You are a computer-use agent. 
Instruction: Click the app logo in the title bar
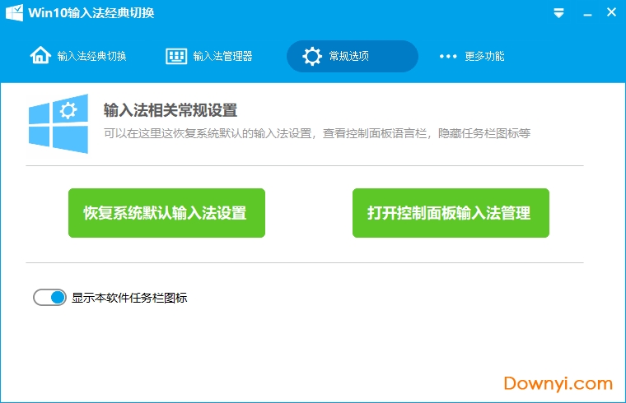(x=14, y=13)
